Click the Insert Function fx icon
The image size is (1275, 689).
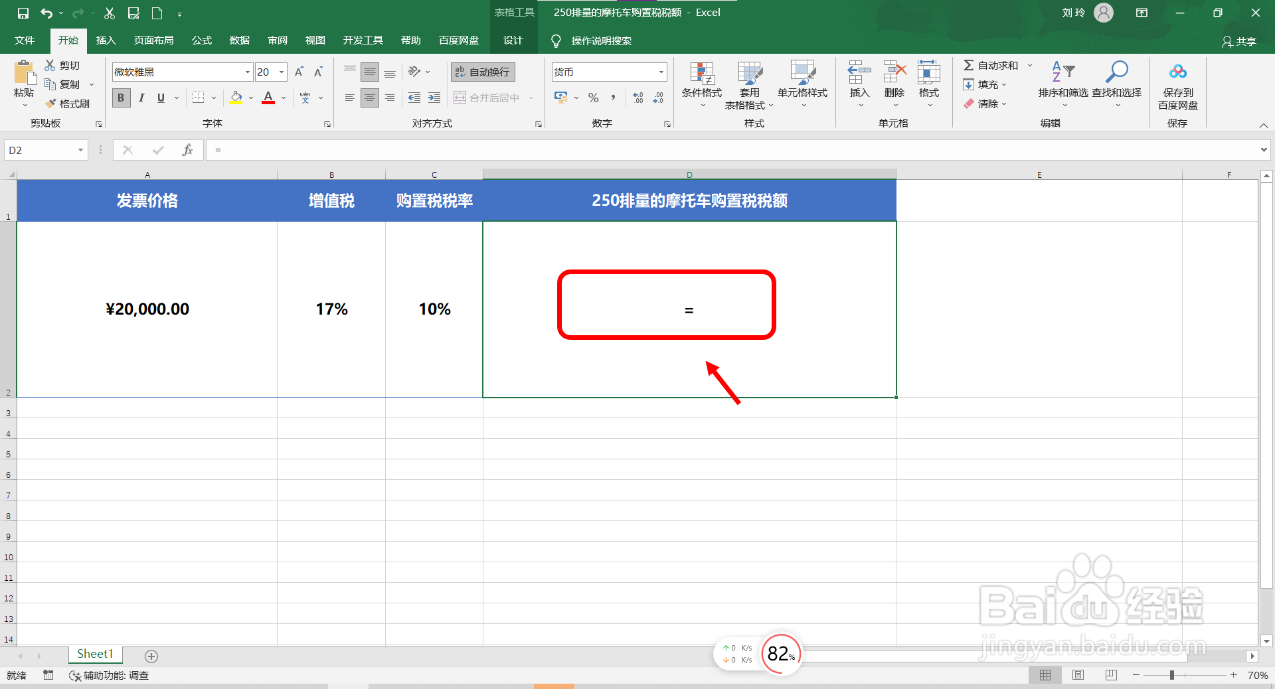pos(187,150)
